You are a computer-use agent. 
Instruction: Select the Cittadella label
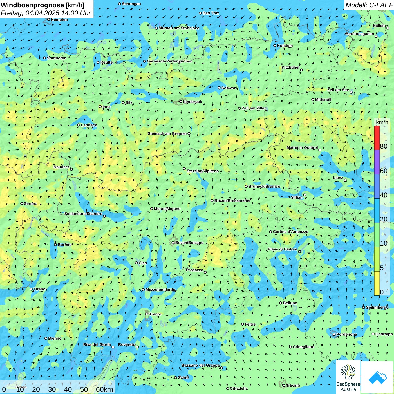coord(239,388)
